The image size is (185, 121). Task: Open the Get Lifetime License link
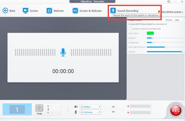click(172, 12)
